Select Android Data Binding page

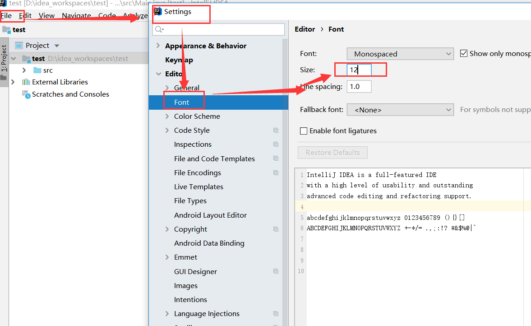coord(209,243)
